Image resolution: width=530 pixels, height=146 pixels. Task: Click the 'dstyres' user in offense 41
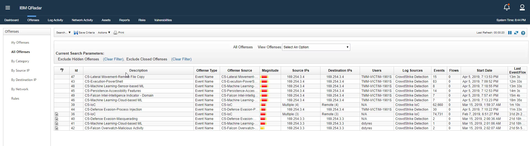[367, 123]
